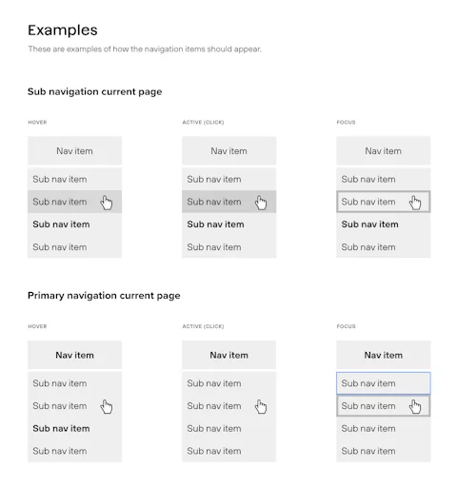Image resolution: width=457 pixels, height=487 pixels.
Task: Click gray-outlined focused Sub nav item in sub navigation Focus
Action: click(384, 202)
